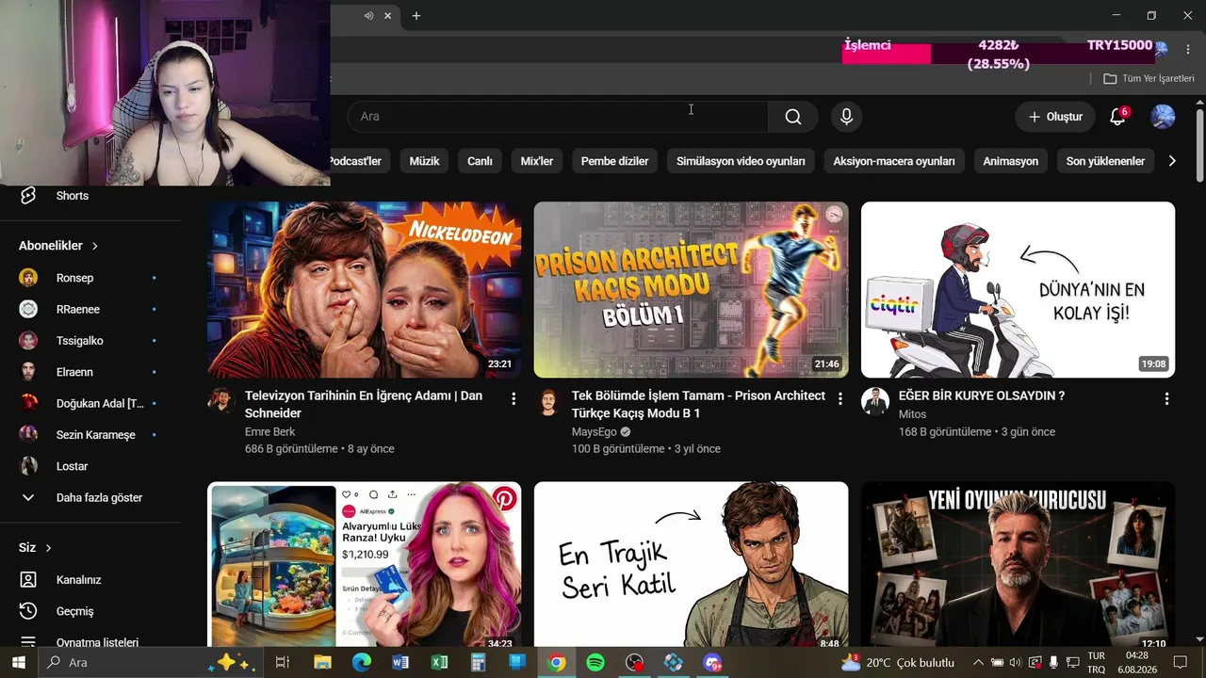Open File Explorer from the taskbar
The width and height of the screenshot is (1206, 678).
[x=322, y=663]
